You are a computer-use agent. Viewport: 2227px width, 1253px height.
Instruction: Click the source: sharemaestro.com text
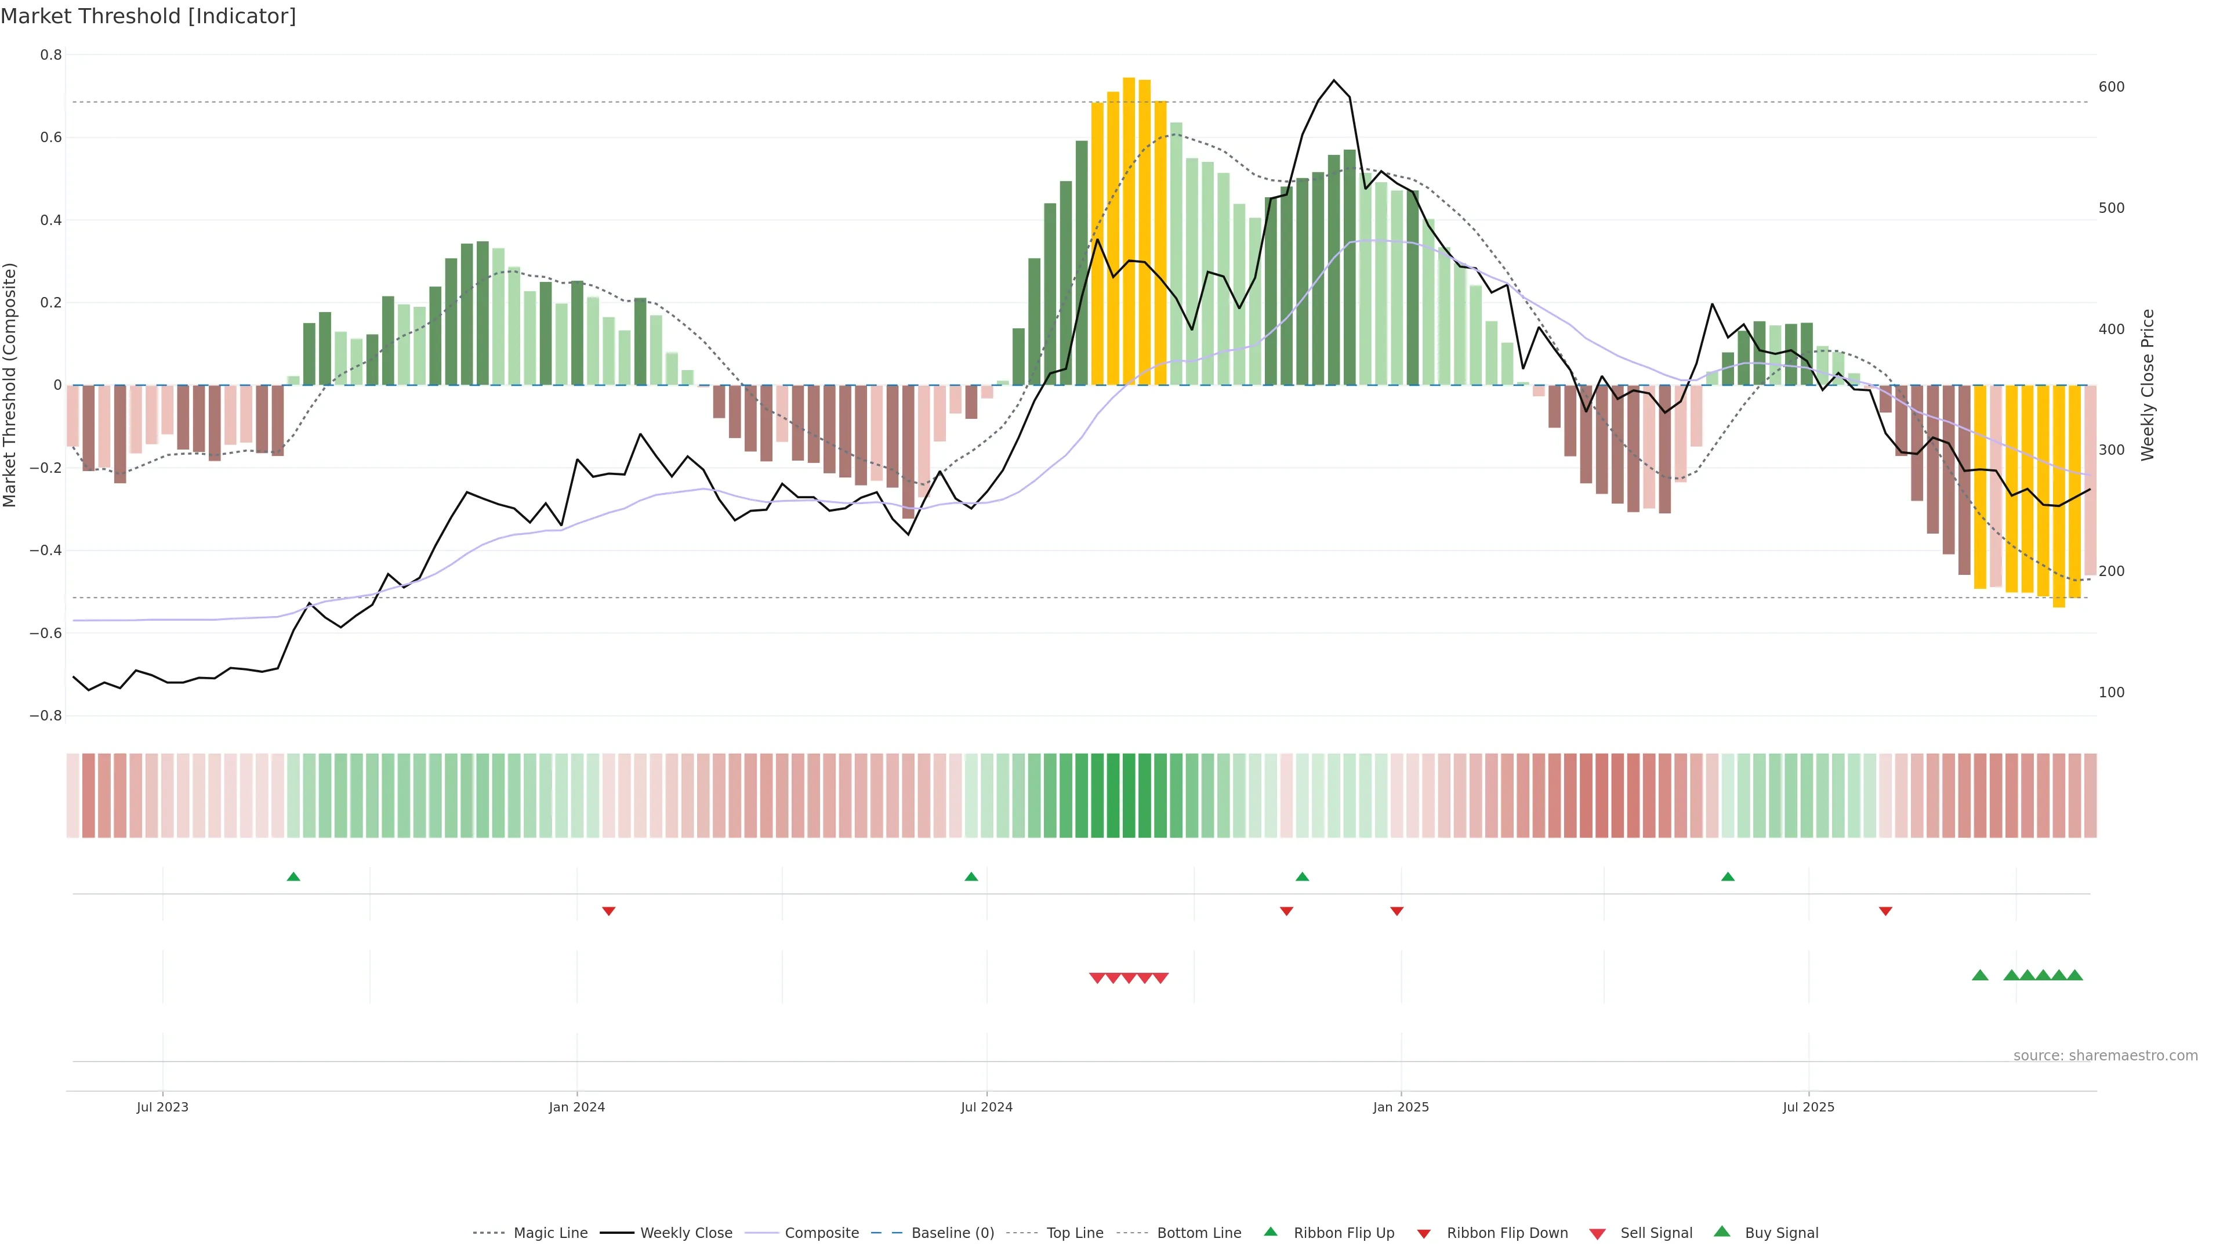tap(2105, 1055)
